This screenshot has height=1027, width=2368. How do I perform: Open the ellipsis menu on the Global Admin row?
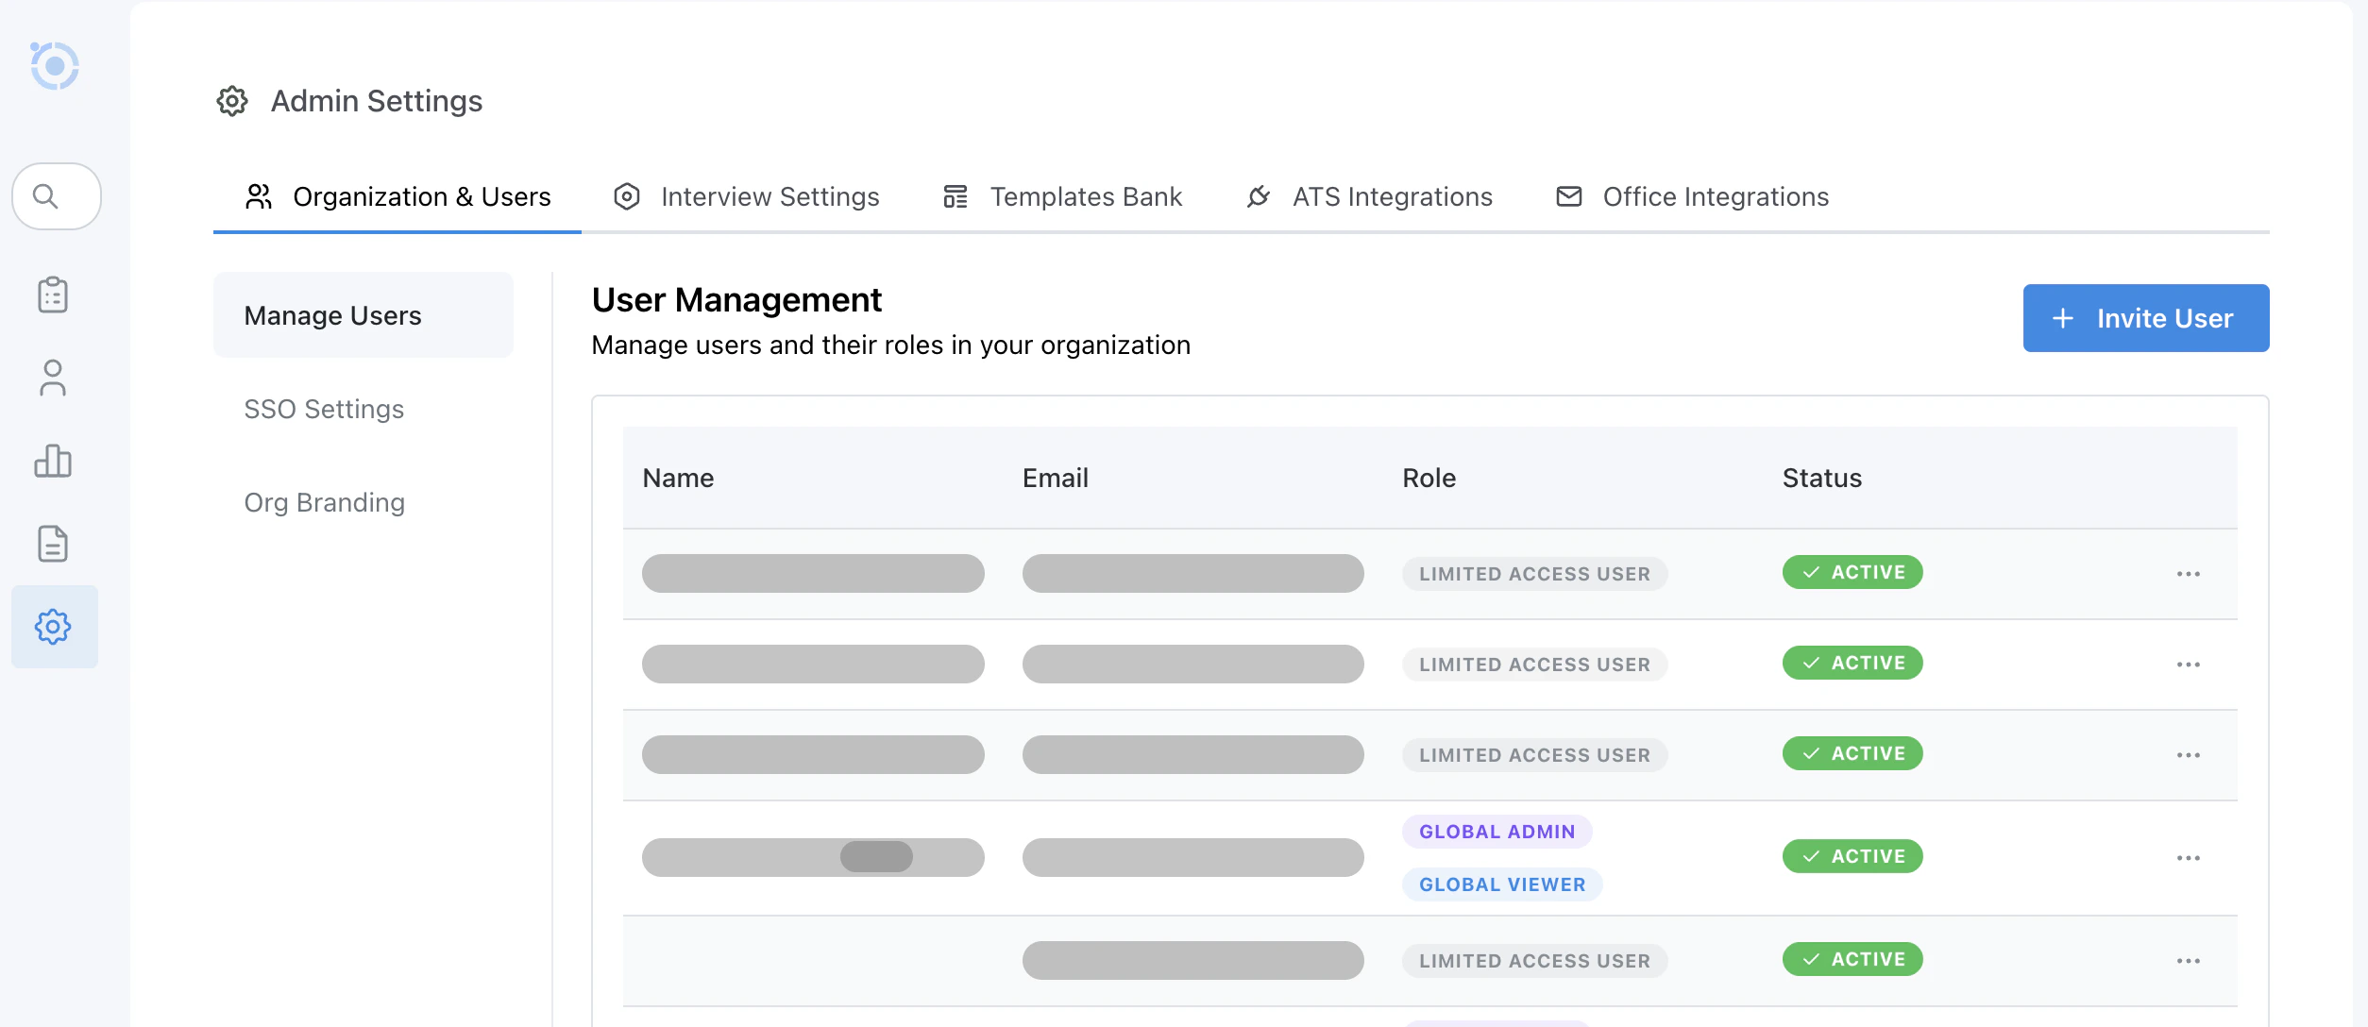tap(2189, 857)
